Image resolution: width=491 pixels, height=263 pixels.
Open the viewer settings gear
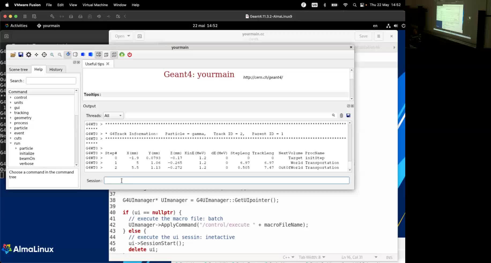[x=28, y=55]
